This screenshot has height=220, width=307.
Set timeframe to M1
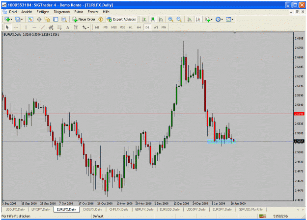[x=97, y=27]
